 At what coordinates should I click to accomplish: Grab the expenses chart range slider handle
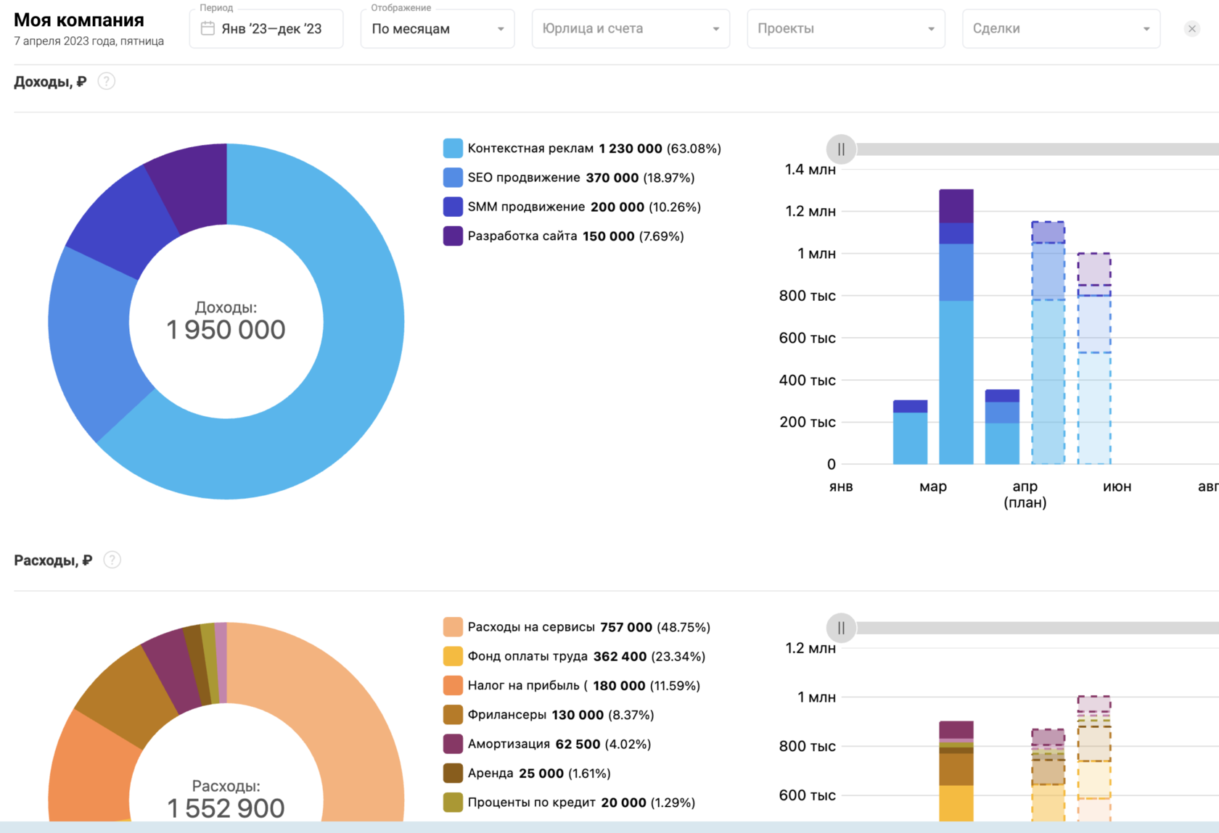point(841,628)
